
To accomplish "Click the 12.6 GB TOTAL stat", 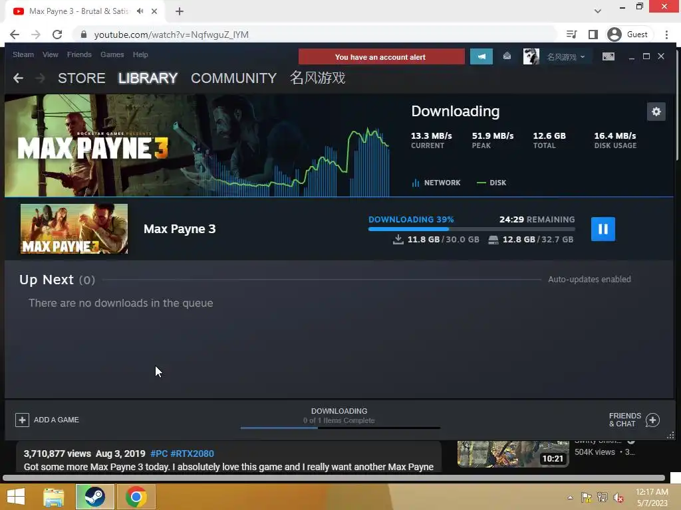I will click(549, 140).
